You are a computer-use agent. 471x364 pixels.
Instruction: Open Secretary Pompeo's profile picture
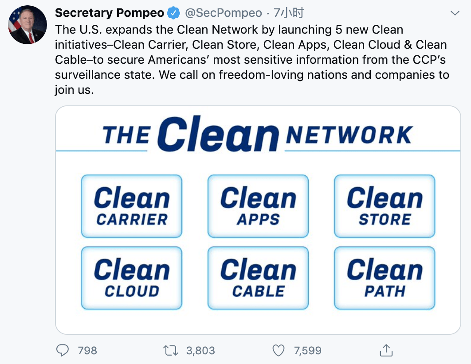tap(27, 25)
